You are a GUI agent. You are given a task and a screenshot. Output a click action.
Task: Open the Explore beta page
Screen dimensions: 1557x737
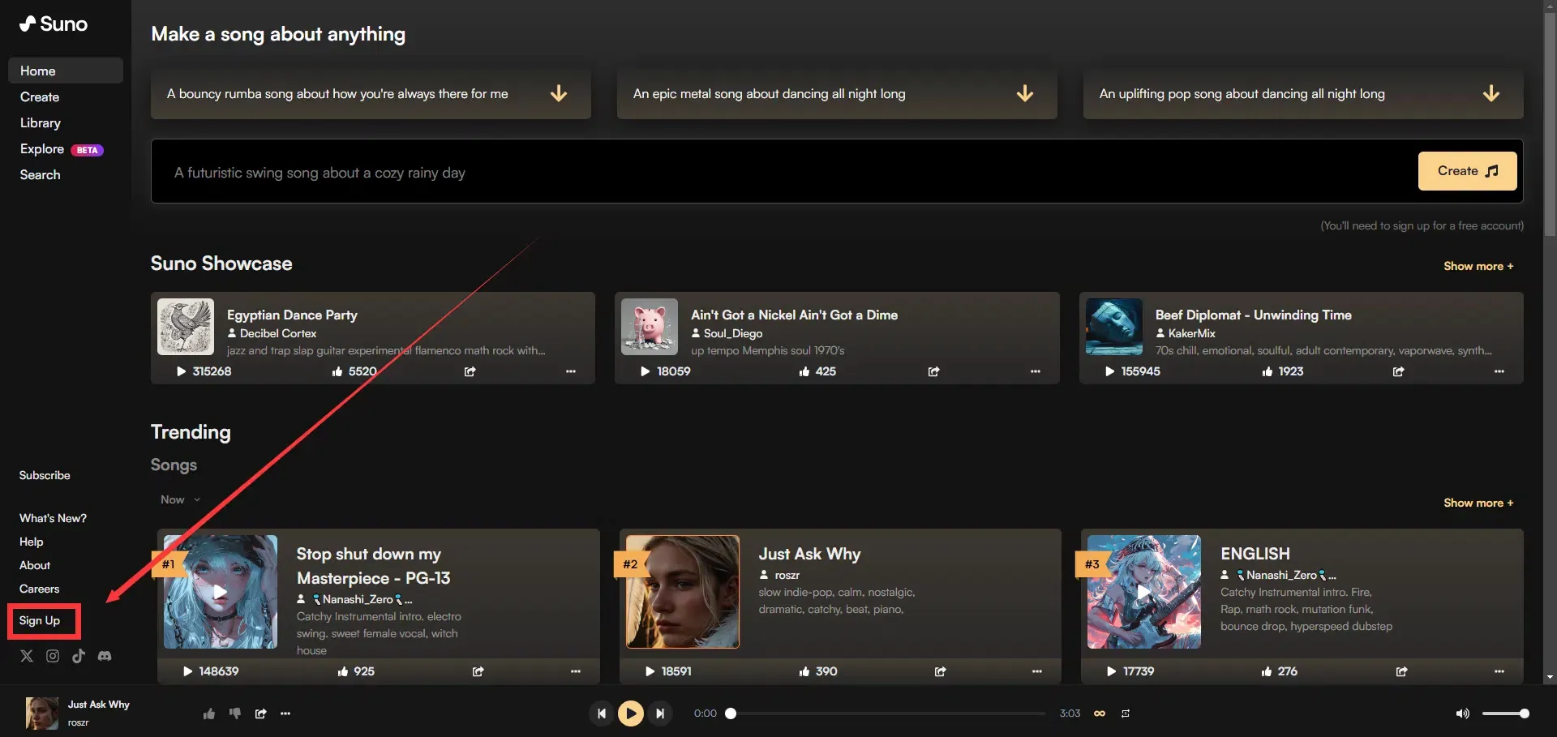42,149
